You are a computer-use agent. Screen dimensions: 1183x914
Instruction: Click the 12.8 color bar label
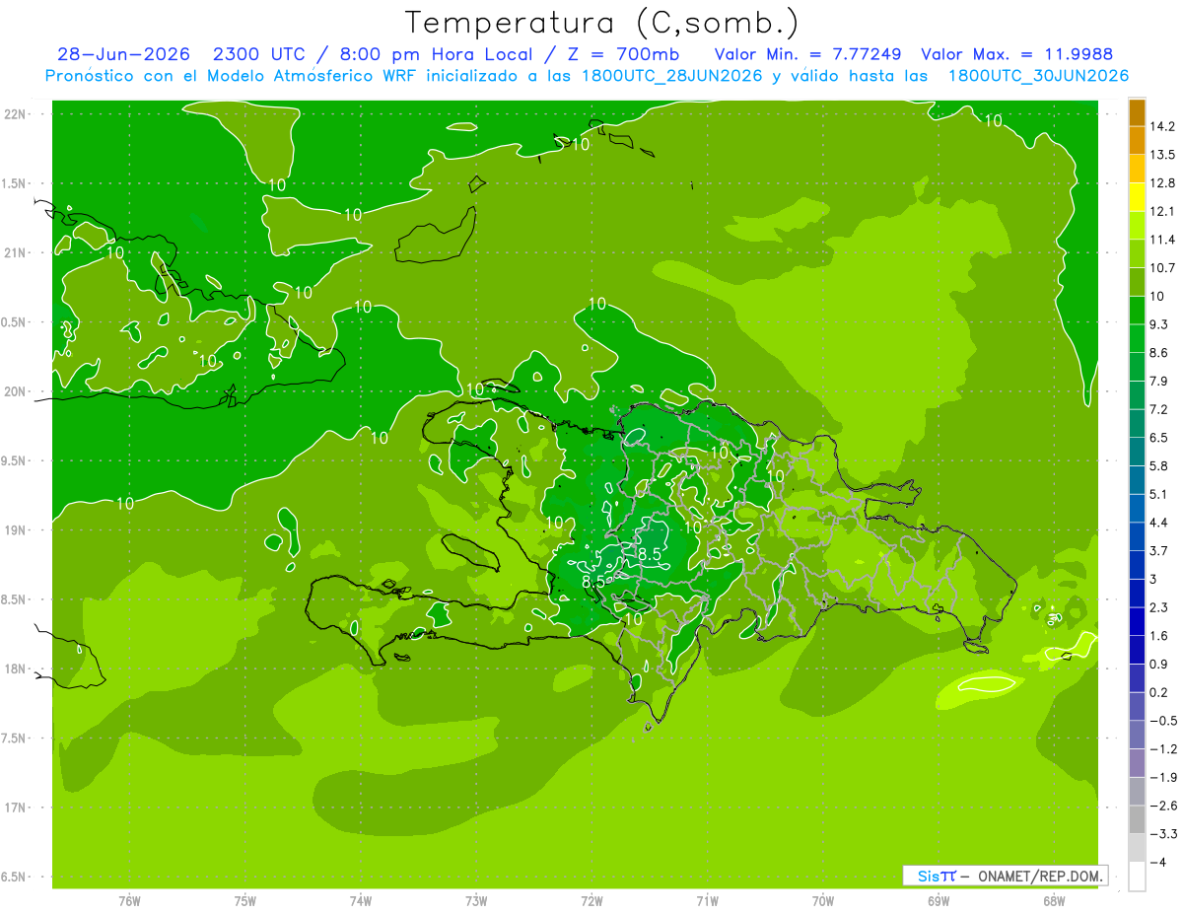coord(1162,183)
